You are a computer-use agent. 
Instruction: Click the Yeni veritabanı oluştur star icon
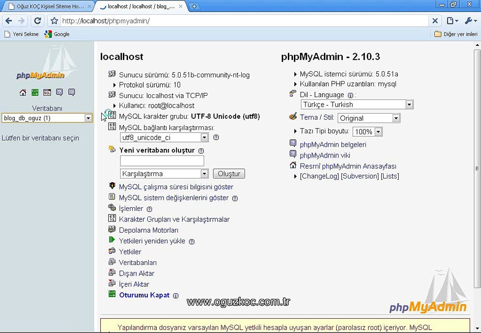112,149
